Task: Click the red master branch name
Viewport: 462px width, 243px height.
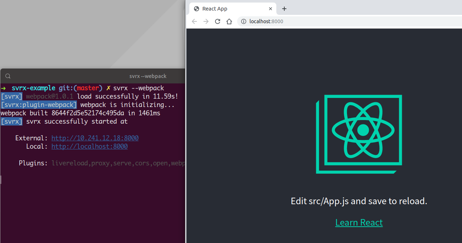Action: point(88,88)
